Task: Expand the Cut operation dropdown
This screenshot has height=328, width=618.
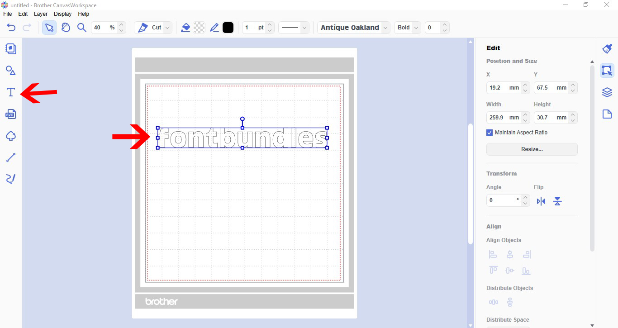Action: tap(168, 28)
